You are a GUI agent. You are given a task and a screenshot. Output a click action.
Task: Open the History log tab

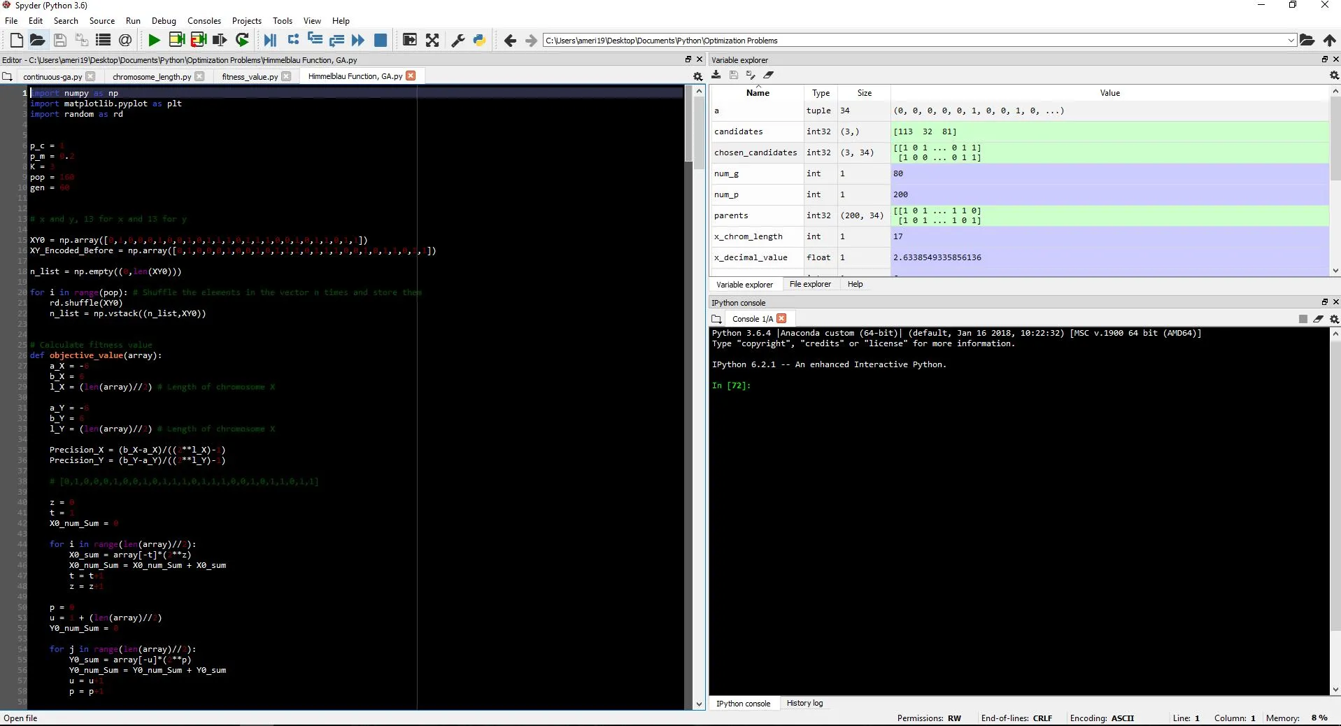(x=804, y=703)
